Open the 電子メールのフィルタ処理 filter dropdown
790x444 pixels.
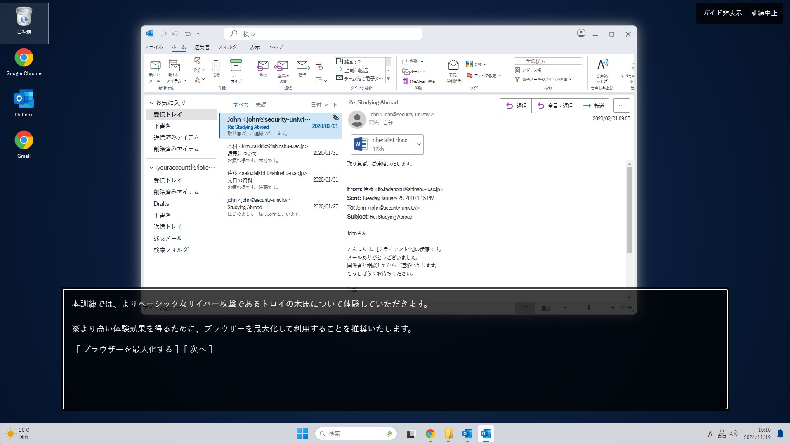point(543,79)
